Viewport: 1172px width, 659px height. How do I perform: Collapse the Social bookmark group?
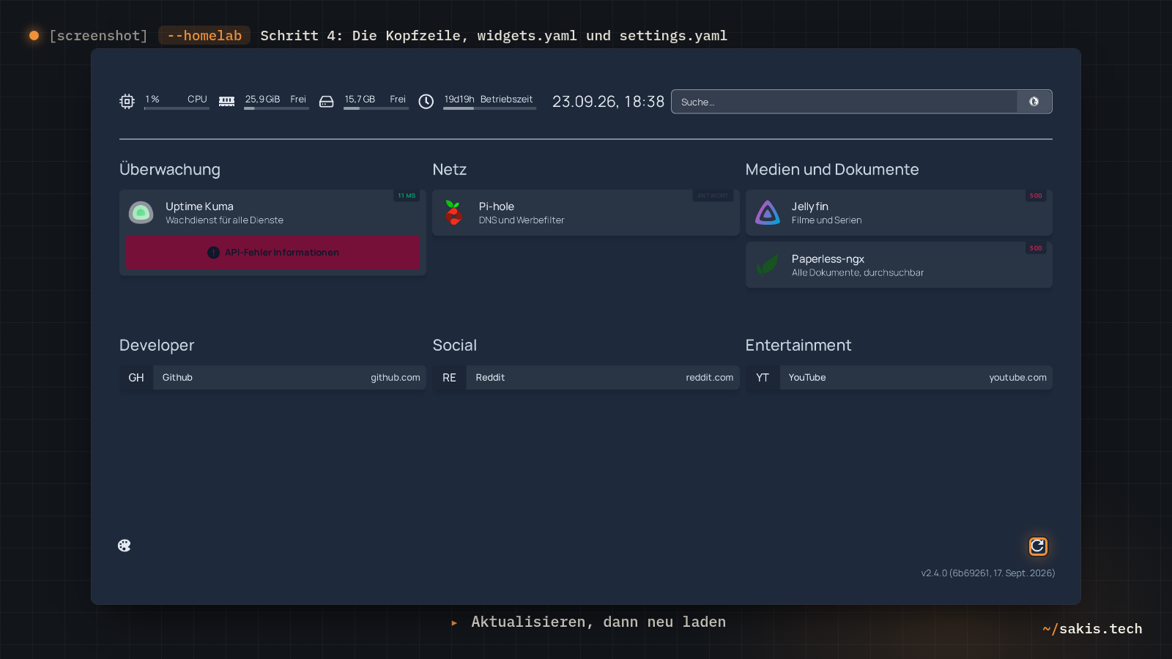455,346
